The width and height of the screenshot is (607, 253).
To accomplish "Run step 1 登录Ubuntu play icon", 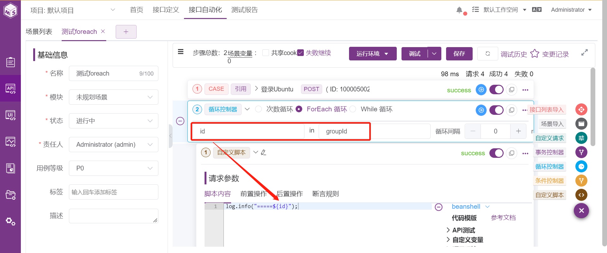I will click(481, 90).
